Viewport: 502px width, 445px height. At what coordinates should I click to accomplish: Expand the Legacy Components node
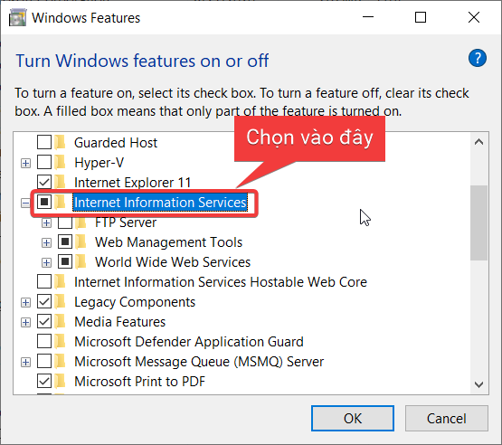pos(25,302)
